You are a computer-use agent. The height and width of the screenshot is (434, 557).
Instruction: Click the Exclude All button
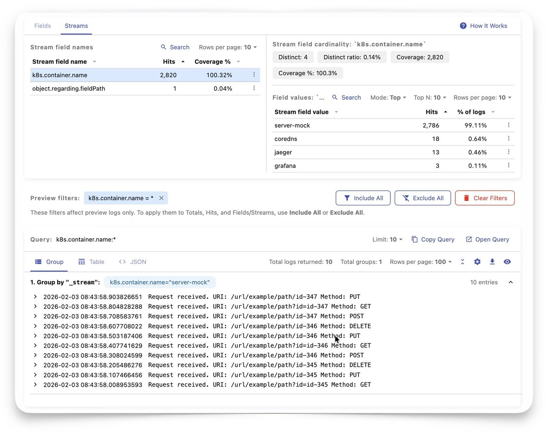coord(422,198)
